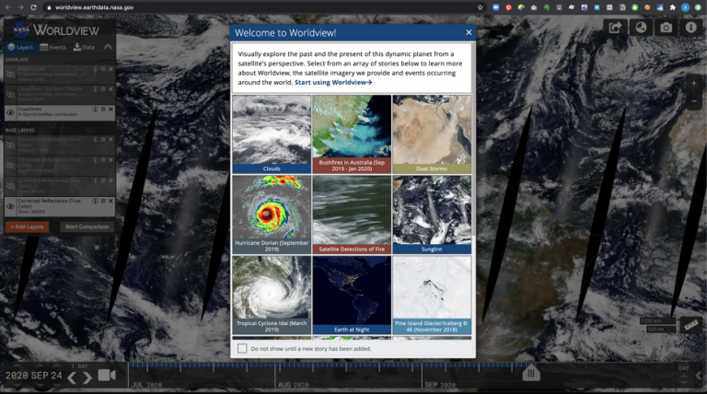
Task: Show the Aqua / MODIS Corrected Reflectance layer
Action: click(10, 186)
